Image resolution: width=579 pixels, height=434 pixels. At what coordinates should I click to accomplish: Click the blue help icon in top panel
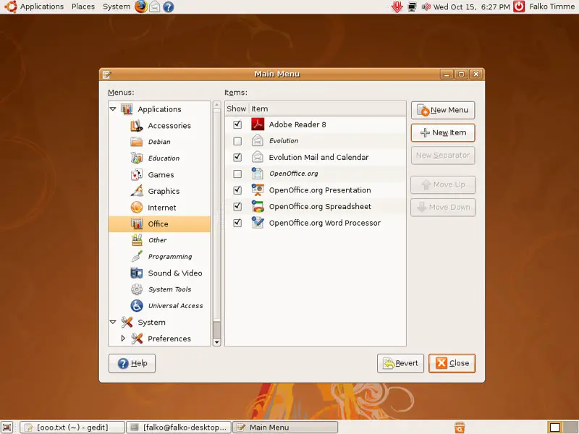point(169,7)
